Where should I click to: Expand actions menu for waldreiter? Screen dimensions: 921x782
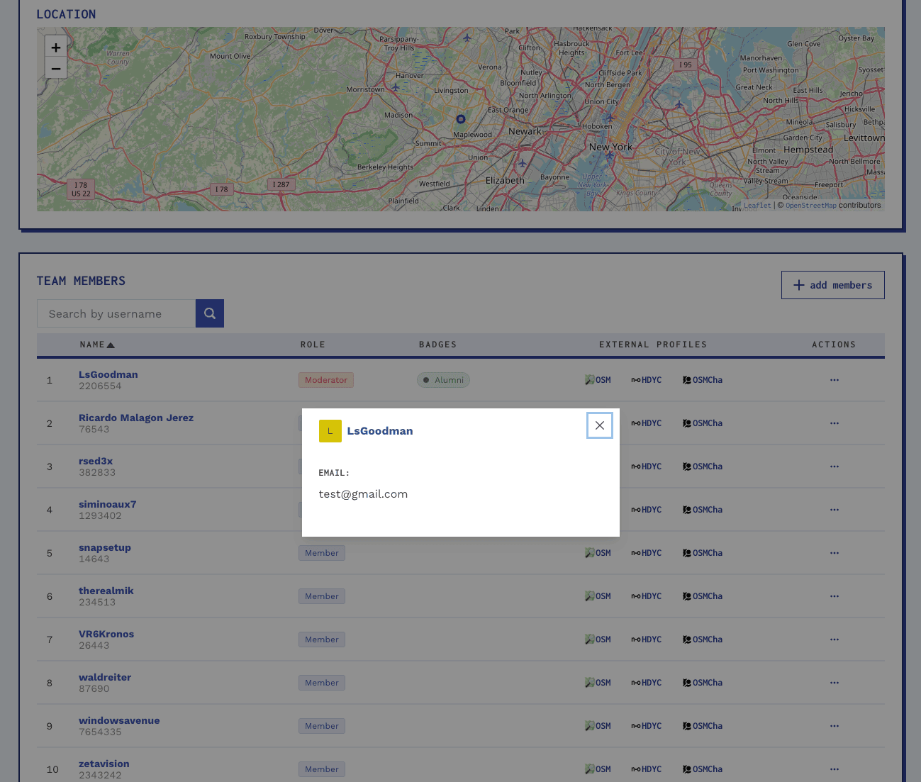coord(834,683)
